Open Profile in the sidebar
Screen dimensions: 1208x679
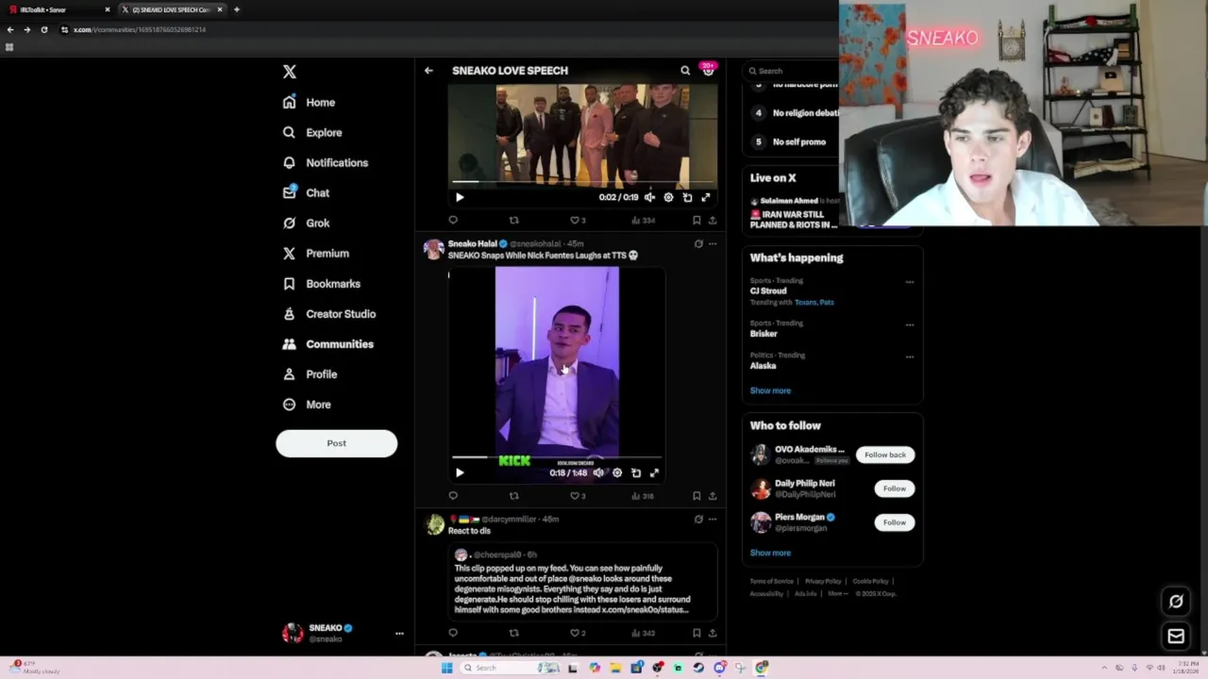pyautogui.click(x=310, y=373)
